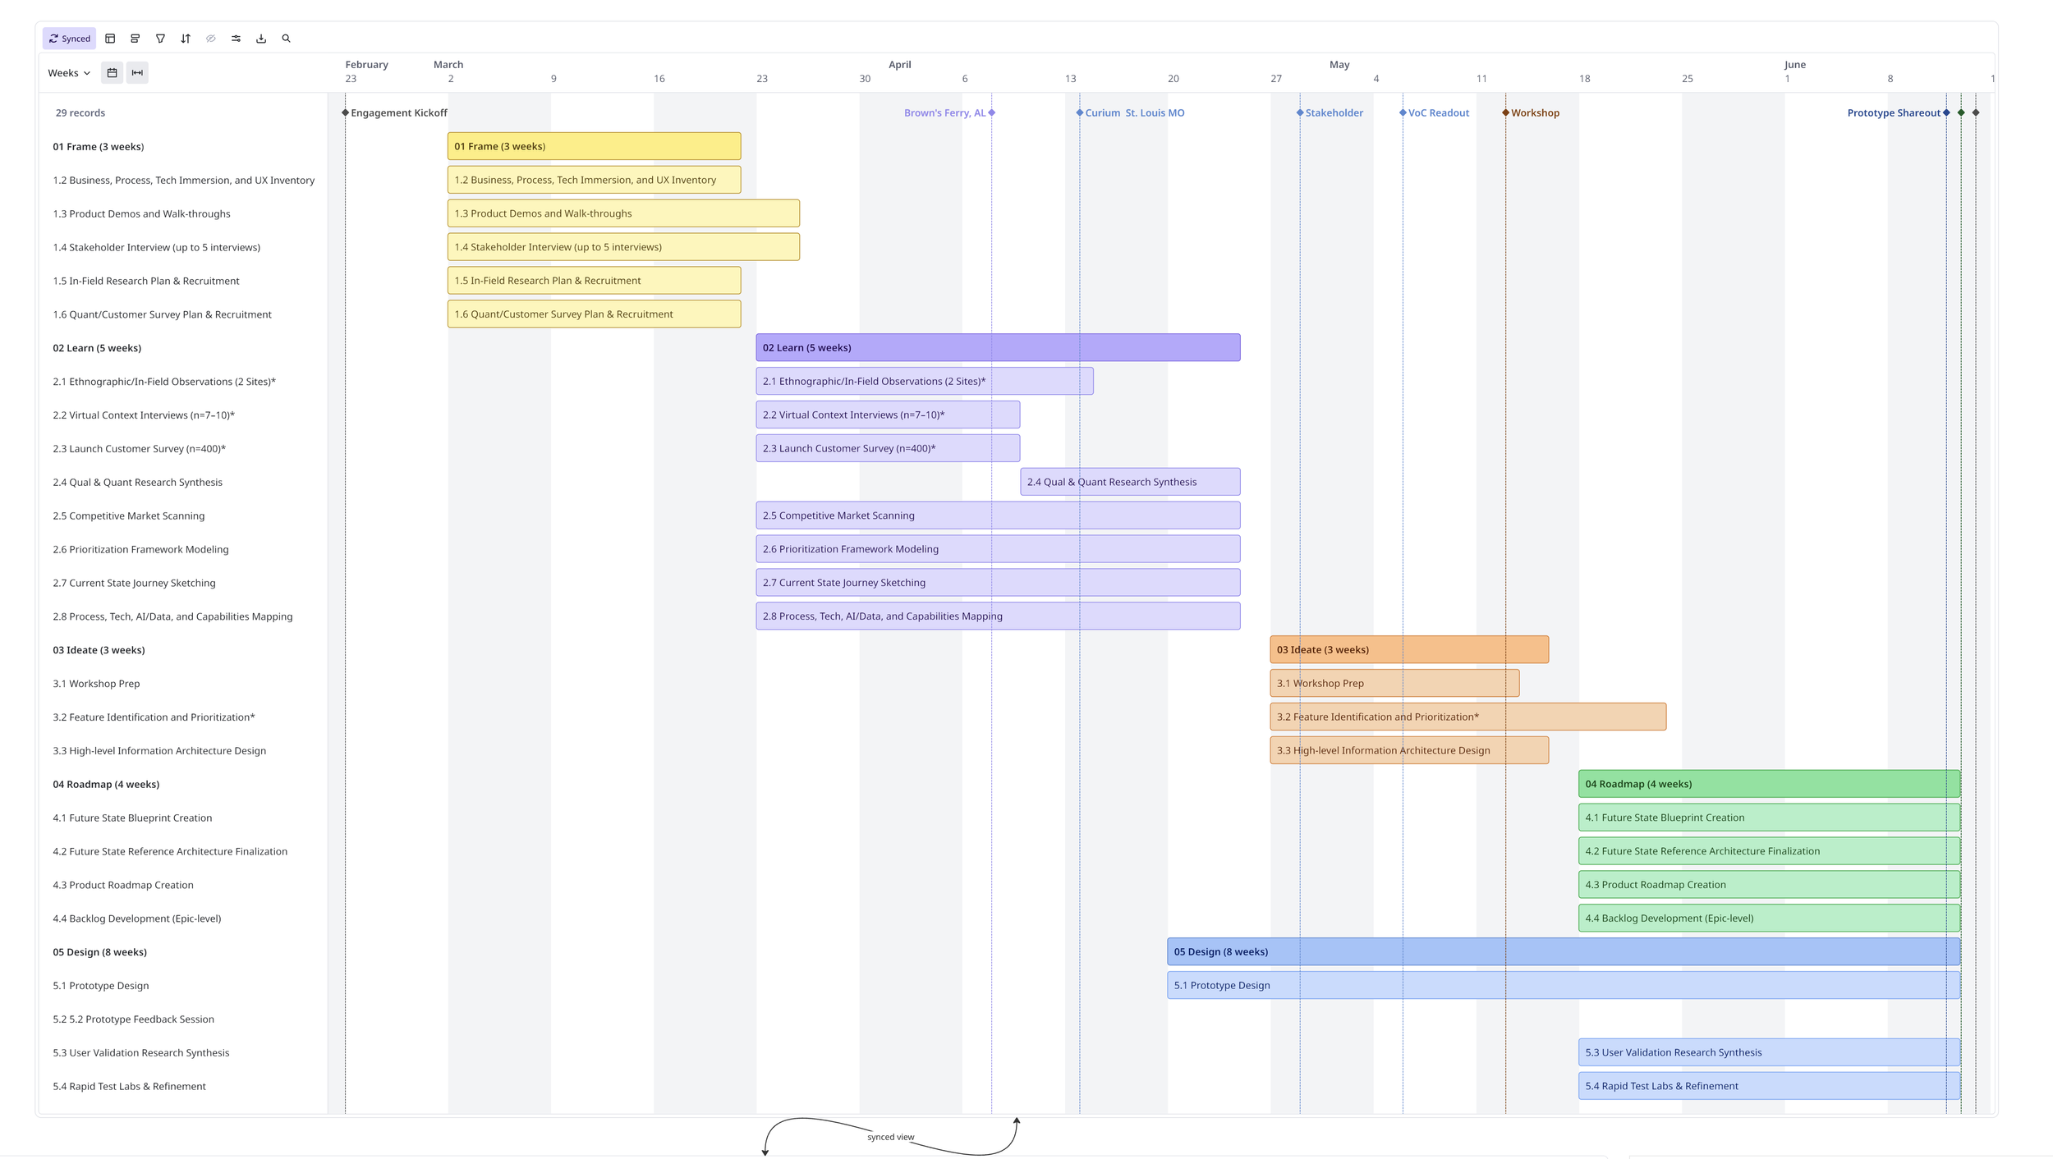Select the 1.2 Business, Process list row
The width and height of the screenshot is (2053, 1159).
tap(184, 181)
